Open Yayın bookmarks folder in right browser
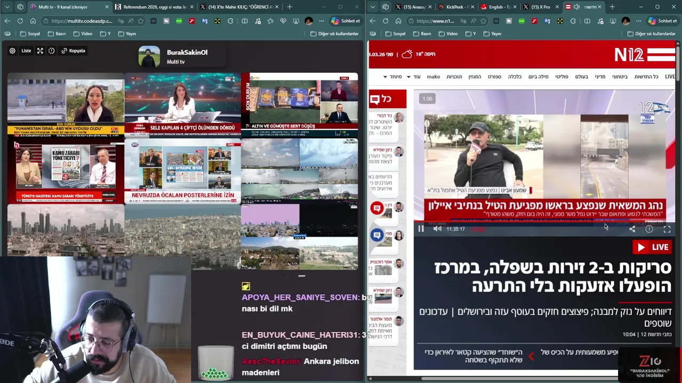The height and width of the screenshot is (383, 682). [492, 34]
